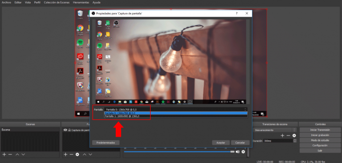Open Archivo menu

tap(6, 3)
